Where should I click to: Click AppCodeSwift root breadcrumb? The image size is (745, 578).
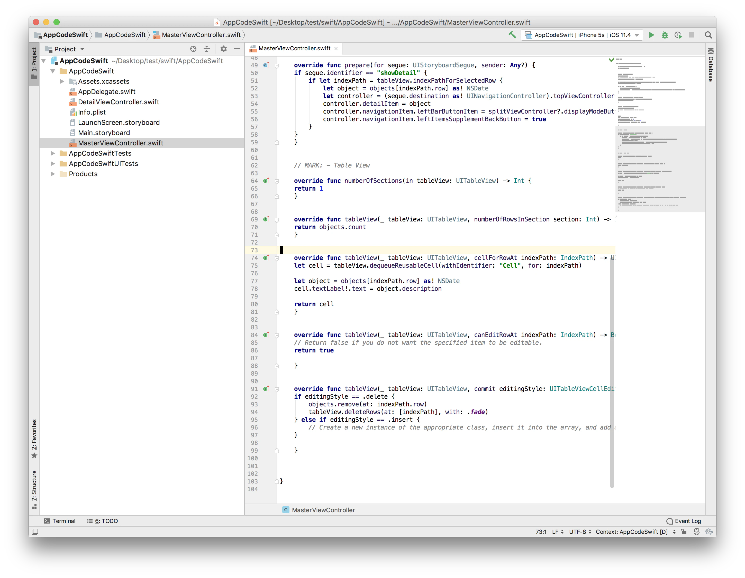click(61, 35)
